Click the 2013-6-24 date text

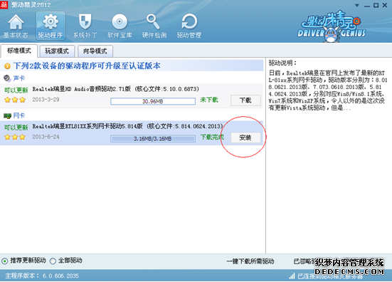click(x=46, y=137)
